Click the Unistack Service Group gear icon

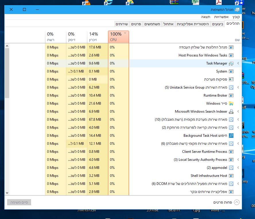[x=231, y=87]
